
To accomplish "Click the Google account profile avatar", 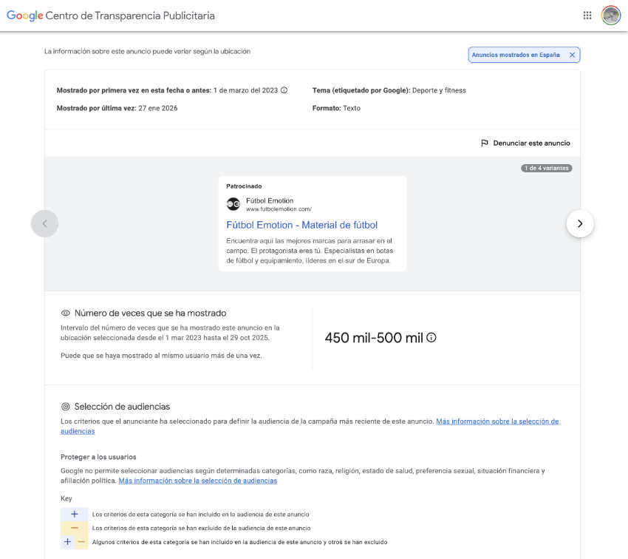I will (x=611, y=16).
